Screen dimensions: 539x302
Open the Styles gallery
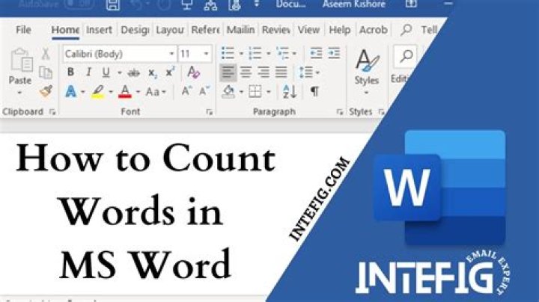[367, 72]
